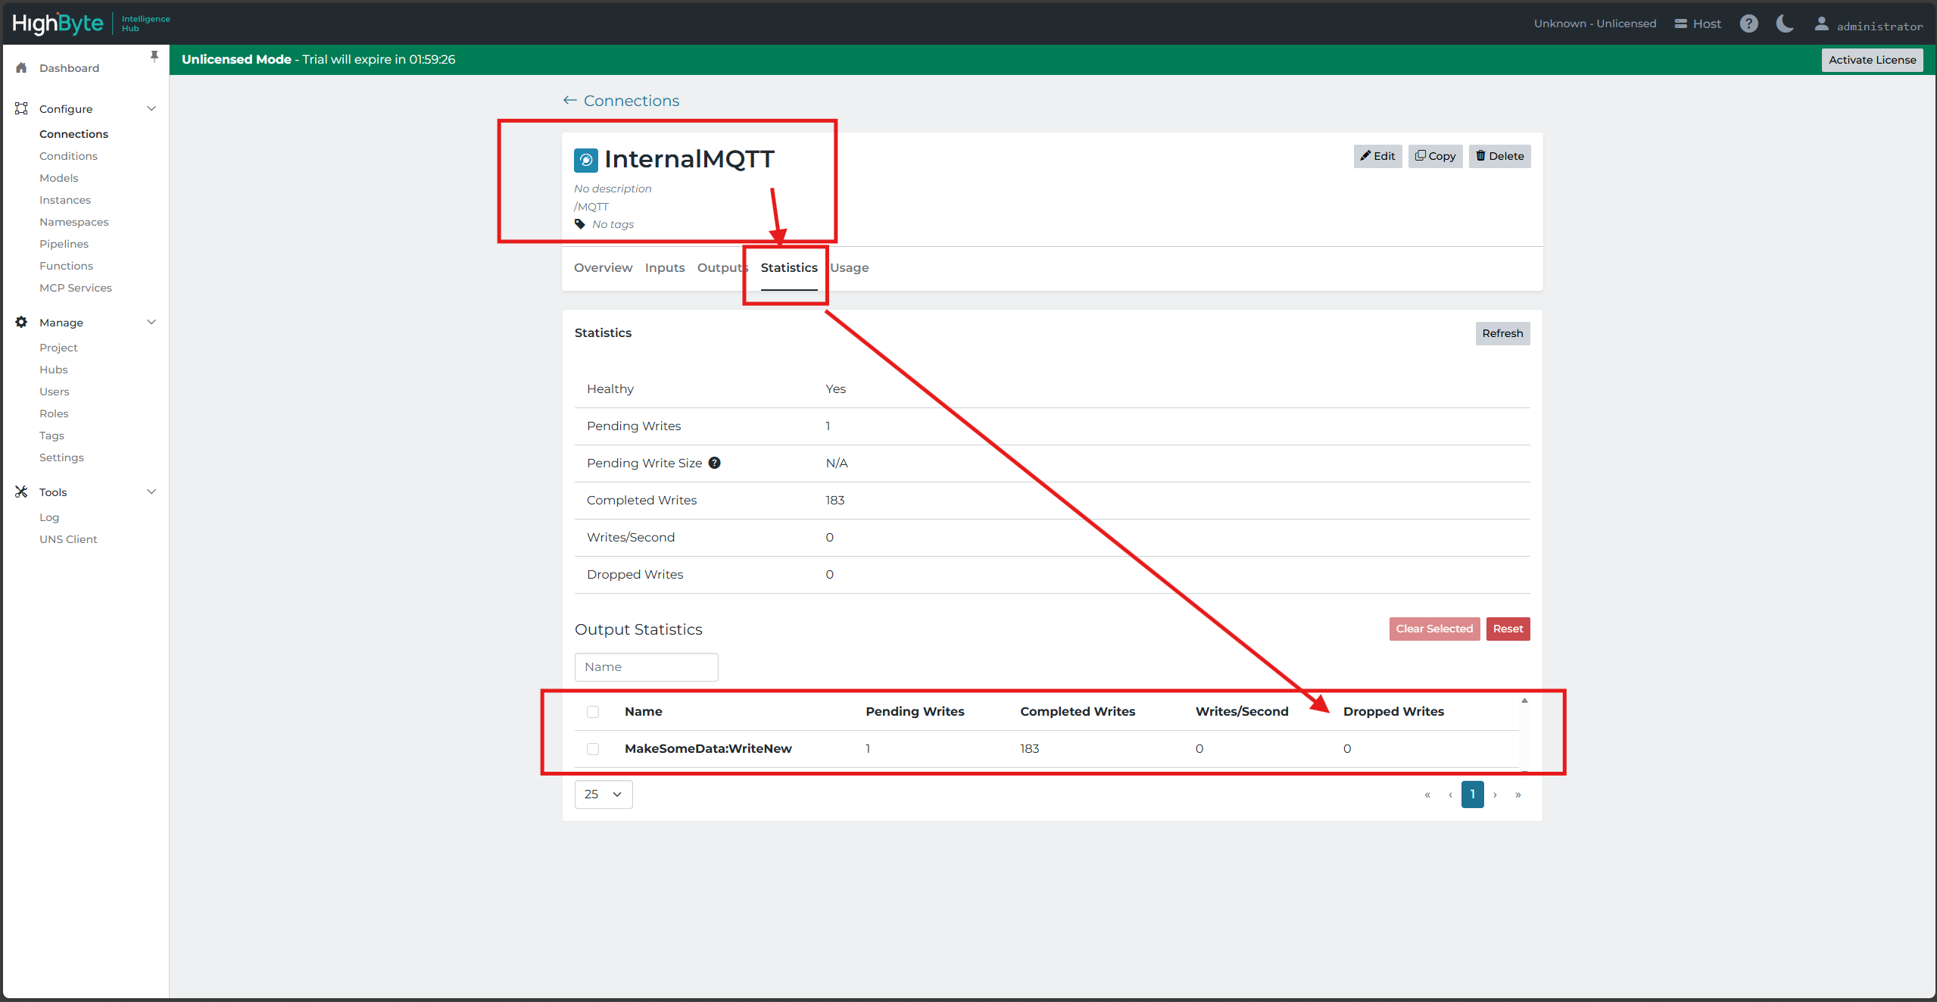Click the Refresh statistics button
Screen dimensions: 1937x1002
[1502, 333]
